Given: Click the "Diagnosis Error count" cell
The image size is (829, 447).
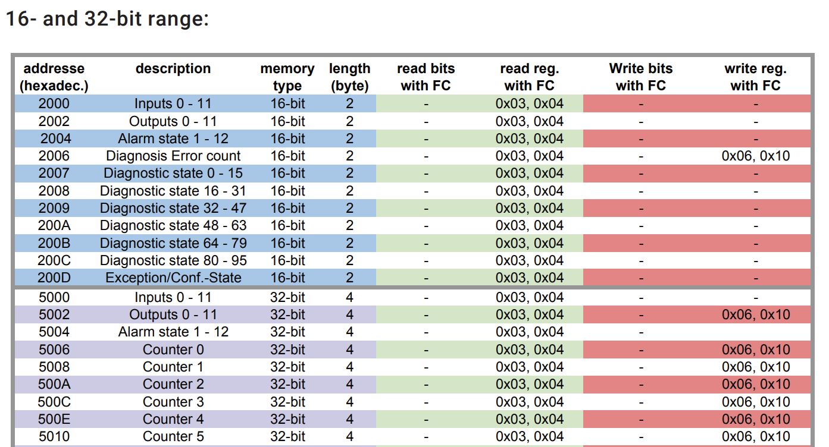Looking at the screenshot, I should point(173,156).
